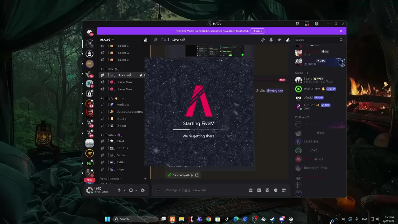Open the padlock server icon in sidebar

[x=90, y=94]
